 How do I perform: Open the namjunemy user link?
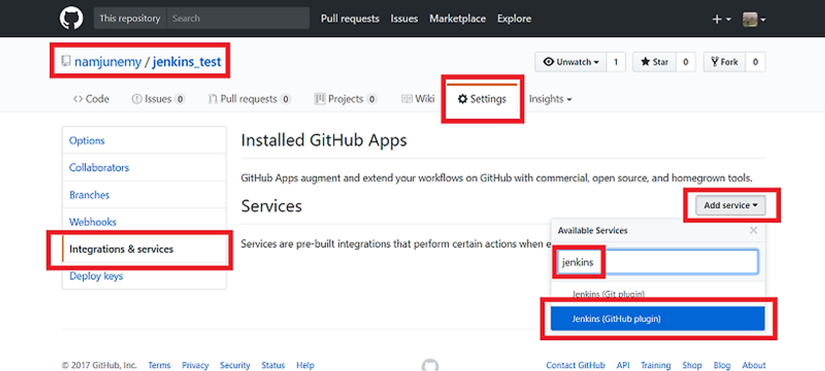pyautogui.click(x=108, y=62)
